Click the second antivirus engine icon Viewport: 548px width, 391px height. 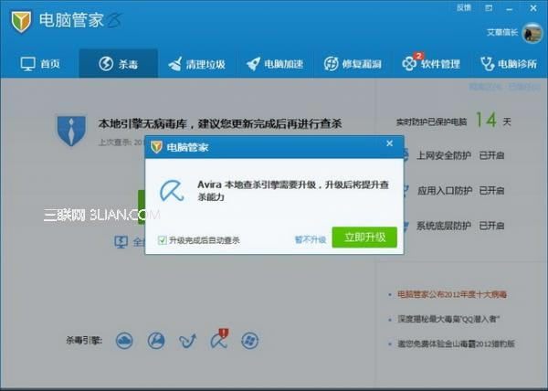tap(156, 341)
